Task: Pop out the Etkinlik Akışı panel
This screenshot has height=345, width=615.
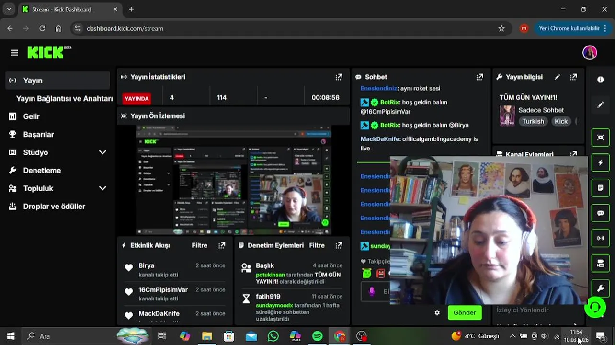Action: coord(222,245)
